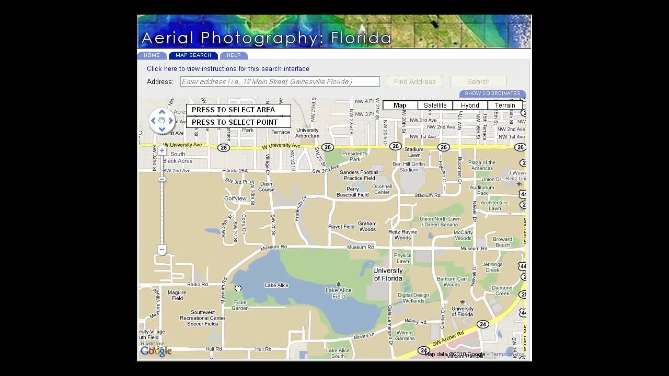This screenshot has height=376, width=669.
Task: Switch to Map view
Action: click(400, 105)
